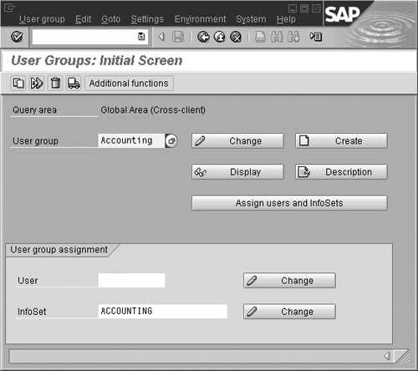Screen dimensions: 418x371
Task: Minimize the SAP window
Action: coord(293,8)
